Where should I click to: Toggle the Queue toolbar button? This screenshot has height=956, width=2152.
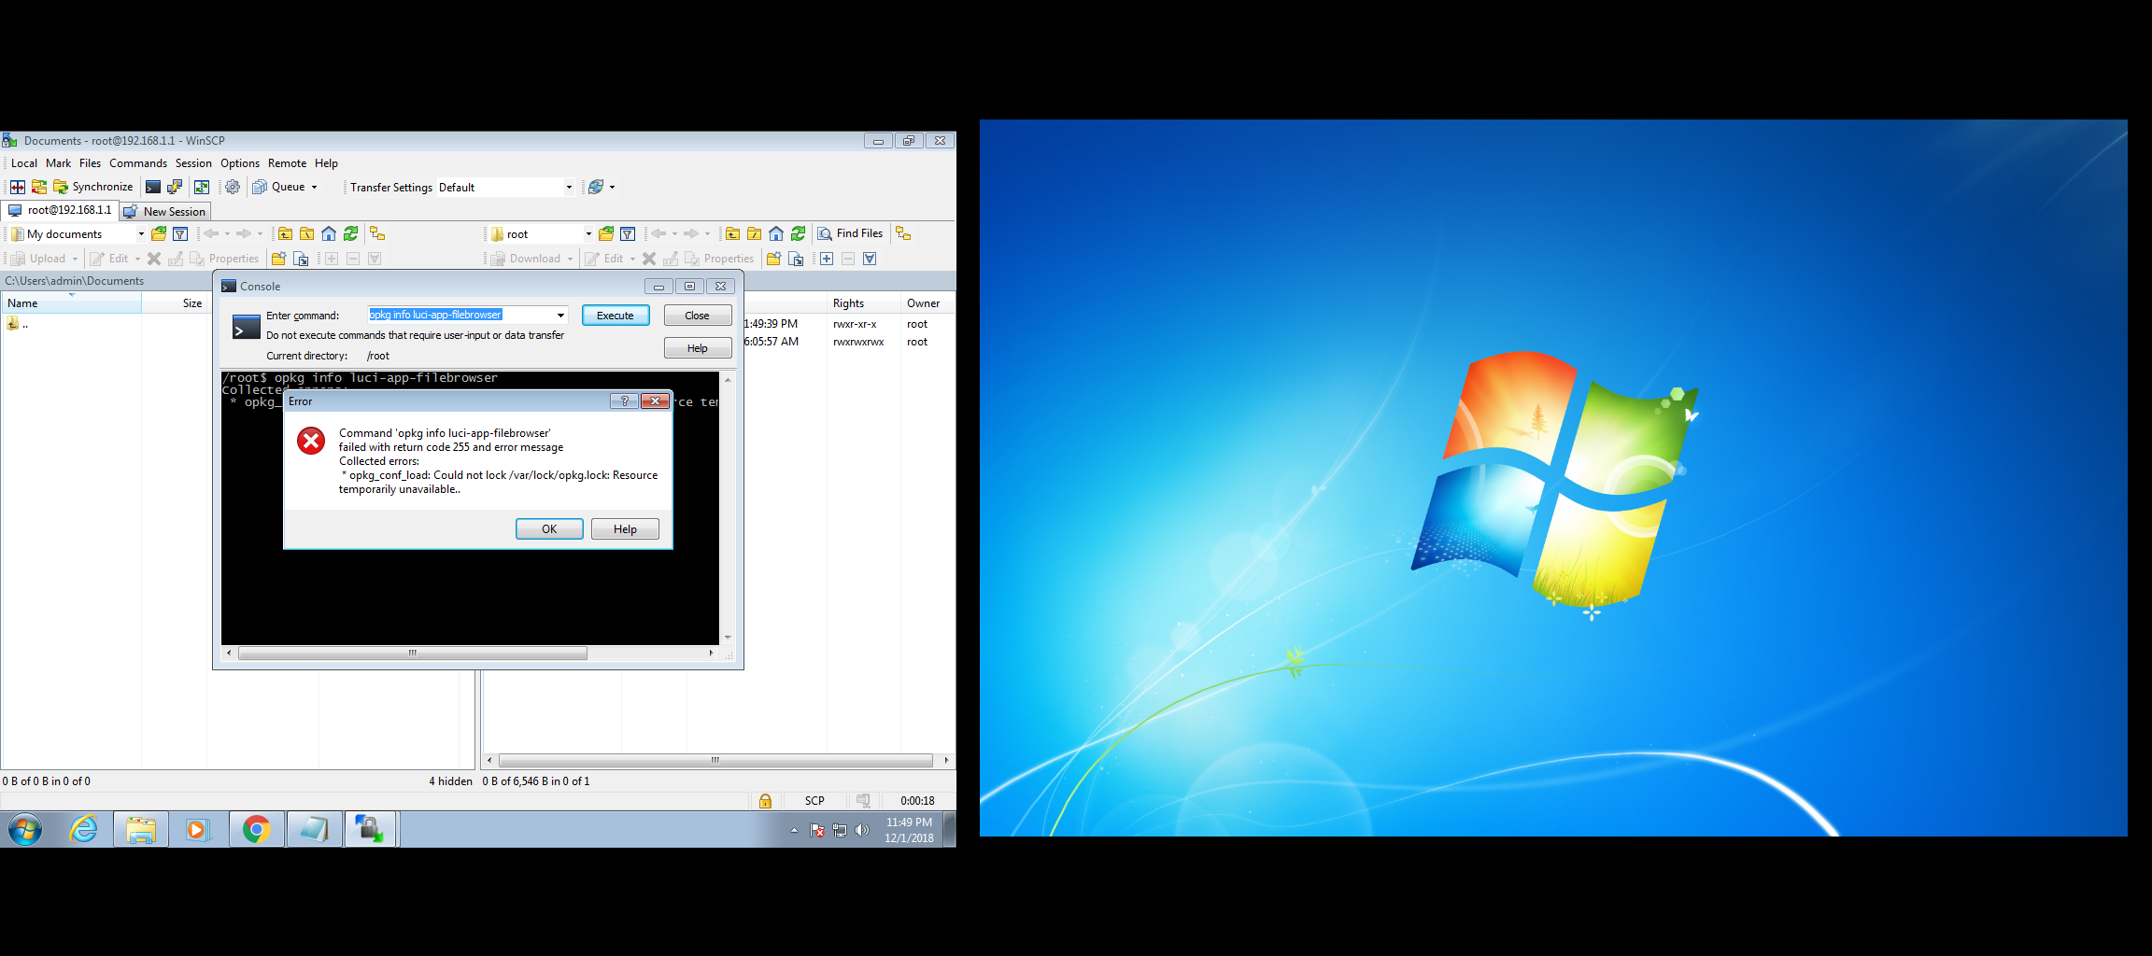pyautogui.click(x=279, y=187)
